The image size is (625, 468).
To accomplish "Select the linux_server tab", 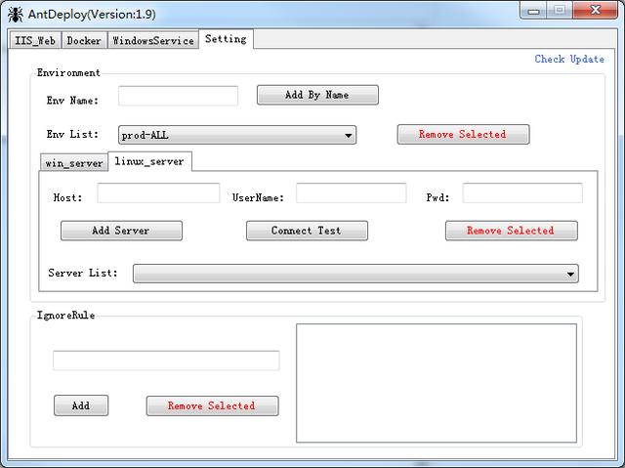I will pyautogui.click(x=149, y=161).
